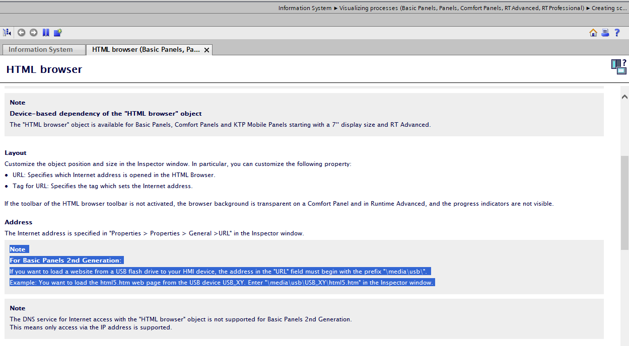Click the "Address" section heading
This screenshot has width=629, height=346.
pyautogui.click(x=19, y=222)
